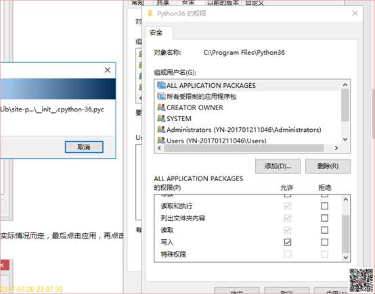Select CREATOR OWNER entry text
The image size is (375, 294).
coord(195,107)
